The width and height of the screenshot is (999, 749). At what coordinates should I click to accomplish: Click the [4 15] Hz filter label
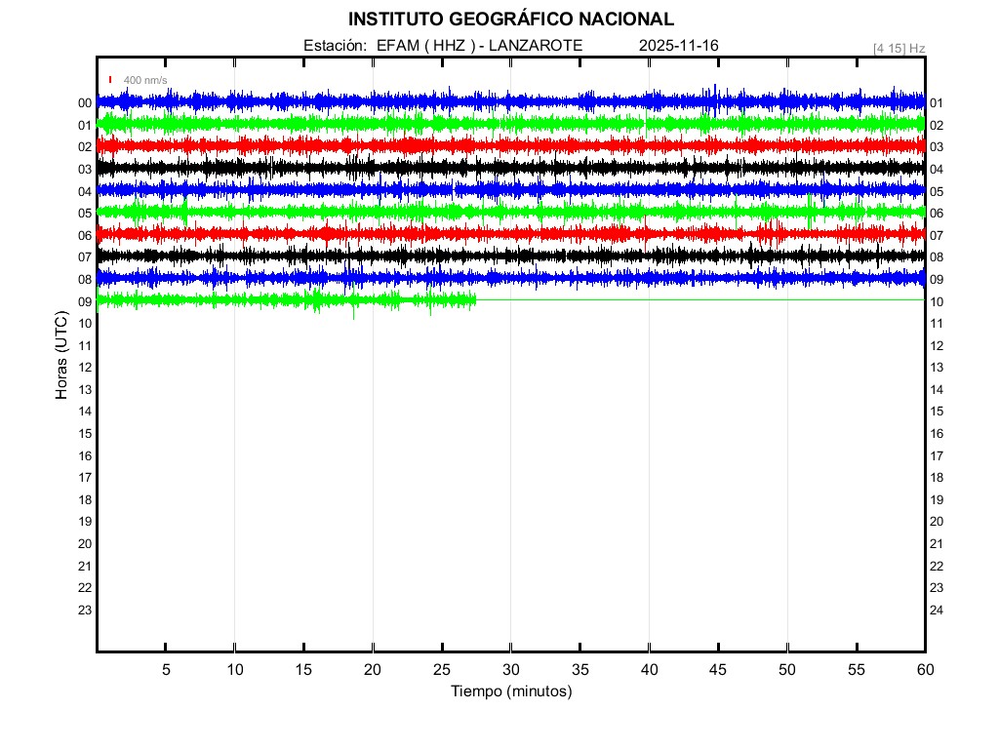click(x=899, y=48)
